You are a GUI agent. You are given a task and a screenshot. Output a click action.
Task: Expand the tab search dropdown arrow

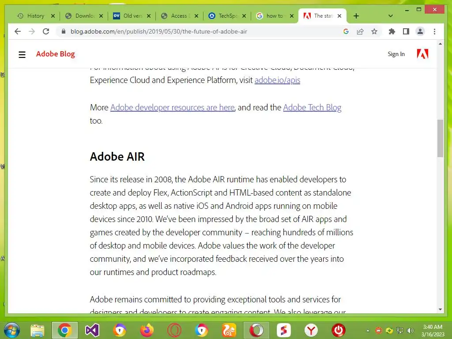[391, 16]
